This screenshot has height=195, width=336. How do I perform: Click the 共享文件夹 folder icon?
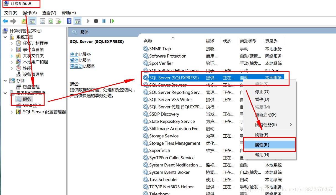click(19, 56)
